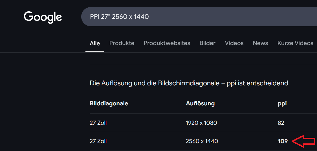The width and height of the screenshot is (317, 151).
Task: Click the Bilddiagonale column header
Action: point(109,103)
